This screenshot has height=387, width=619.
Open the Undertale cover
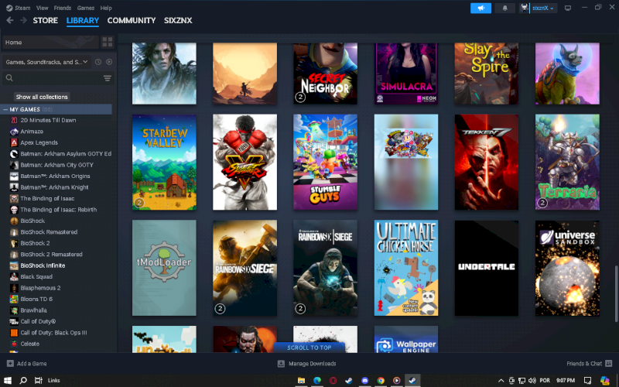click(x=487, y=268)
